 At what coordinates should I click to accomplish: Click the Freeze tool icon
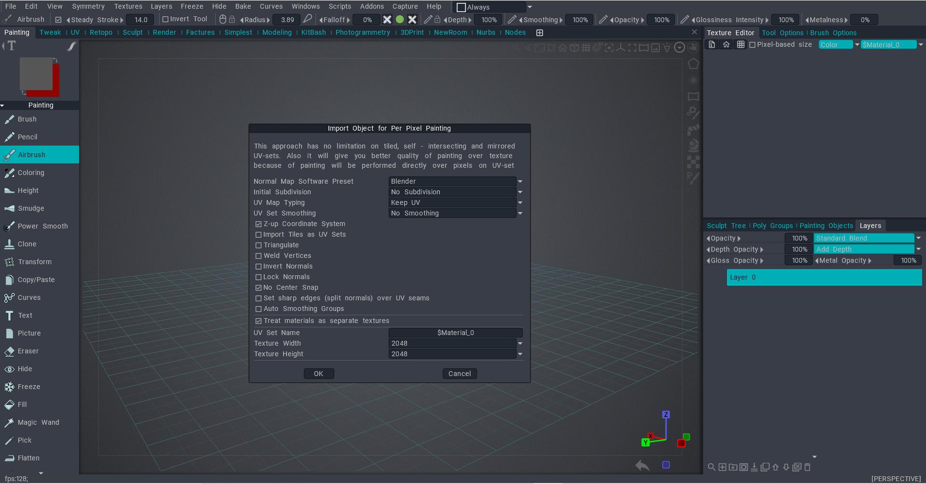click(9, 387)
